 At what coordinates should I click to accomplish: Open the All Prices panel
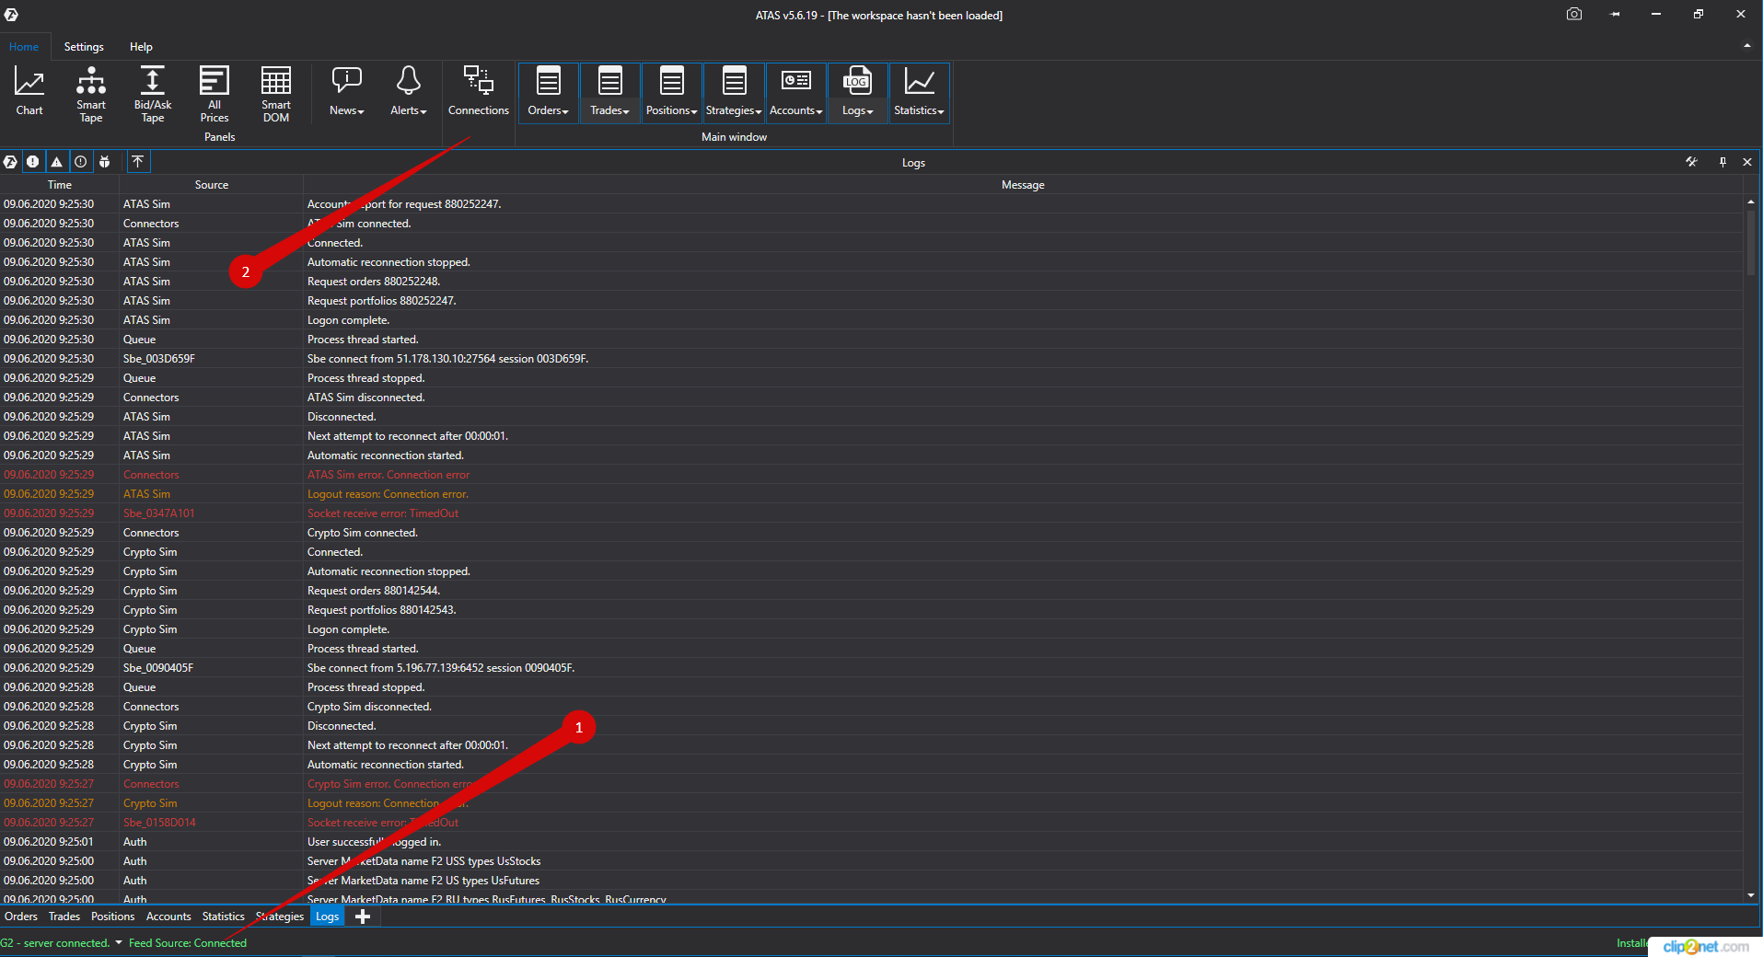tap(215, 94)
